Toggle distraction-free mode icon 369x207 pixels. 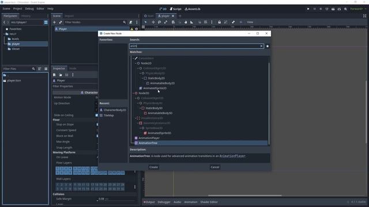pyautogui.click(x=364, y=16)
